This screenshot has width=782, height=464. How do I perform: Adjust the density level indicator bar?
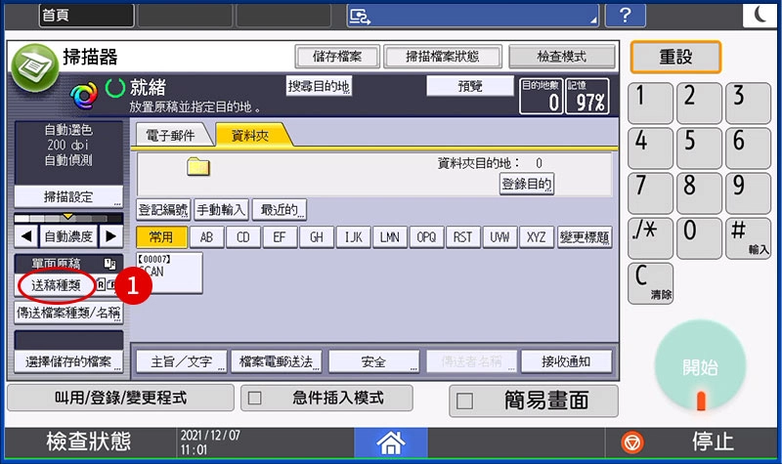point(68,218)
